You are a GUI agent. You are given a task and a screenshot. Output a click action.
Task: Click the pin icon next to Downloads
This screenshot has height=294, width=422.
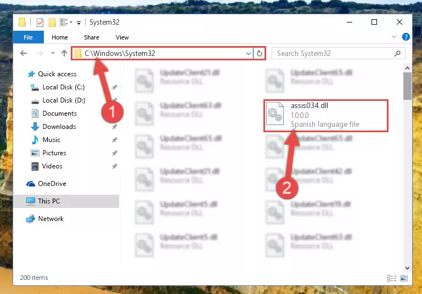114,127
